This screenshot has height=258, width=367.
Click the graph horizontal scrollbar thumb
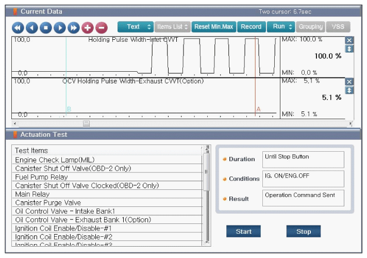pyautogui.click(x=87, y=123)
